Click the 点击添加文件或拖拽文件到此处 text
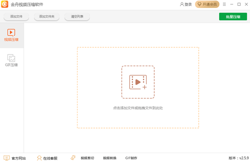Image resolution: width=250 pixels, height=161 pixels. point(138,108)
